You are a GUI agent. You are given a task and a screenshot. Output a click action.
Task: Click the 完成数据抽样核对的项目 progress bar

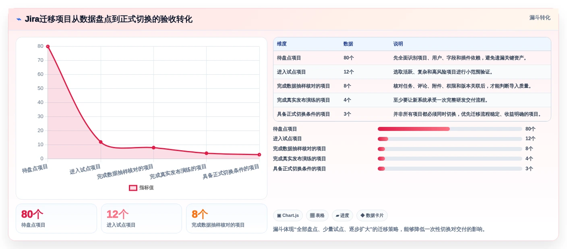click(x=450, y=149)
